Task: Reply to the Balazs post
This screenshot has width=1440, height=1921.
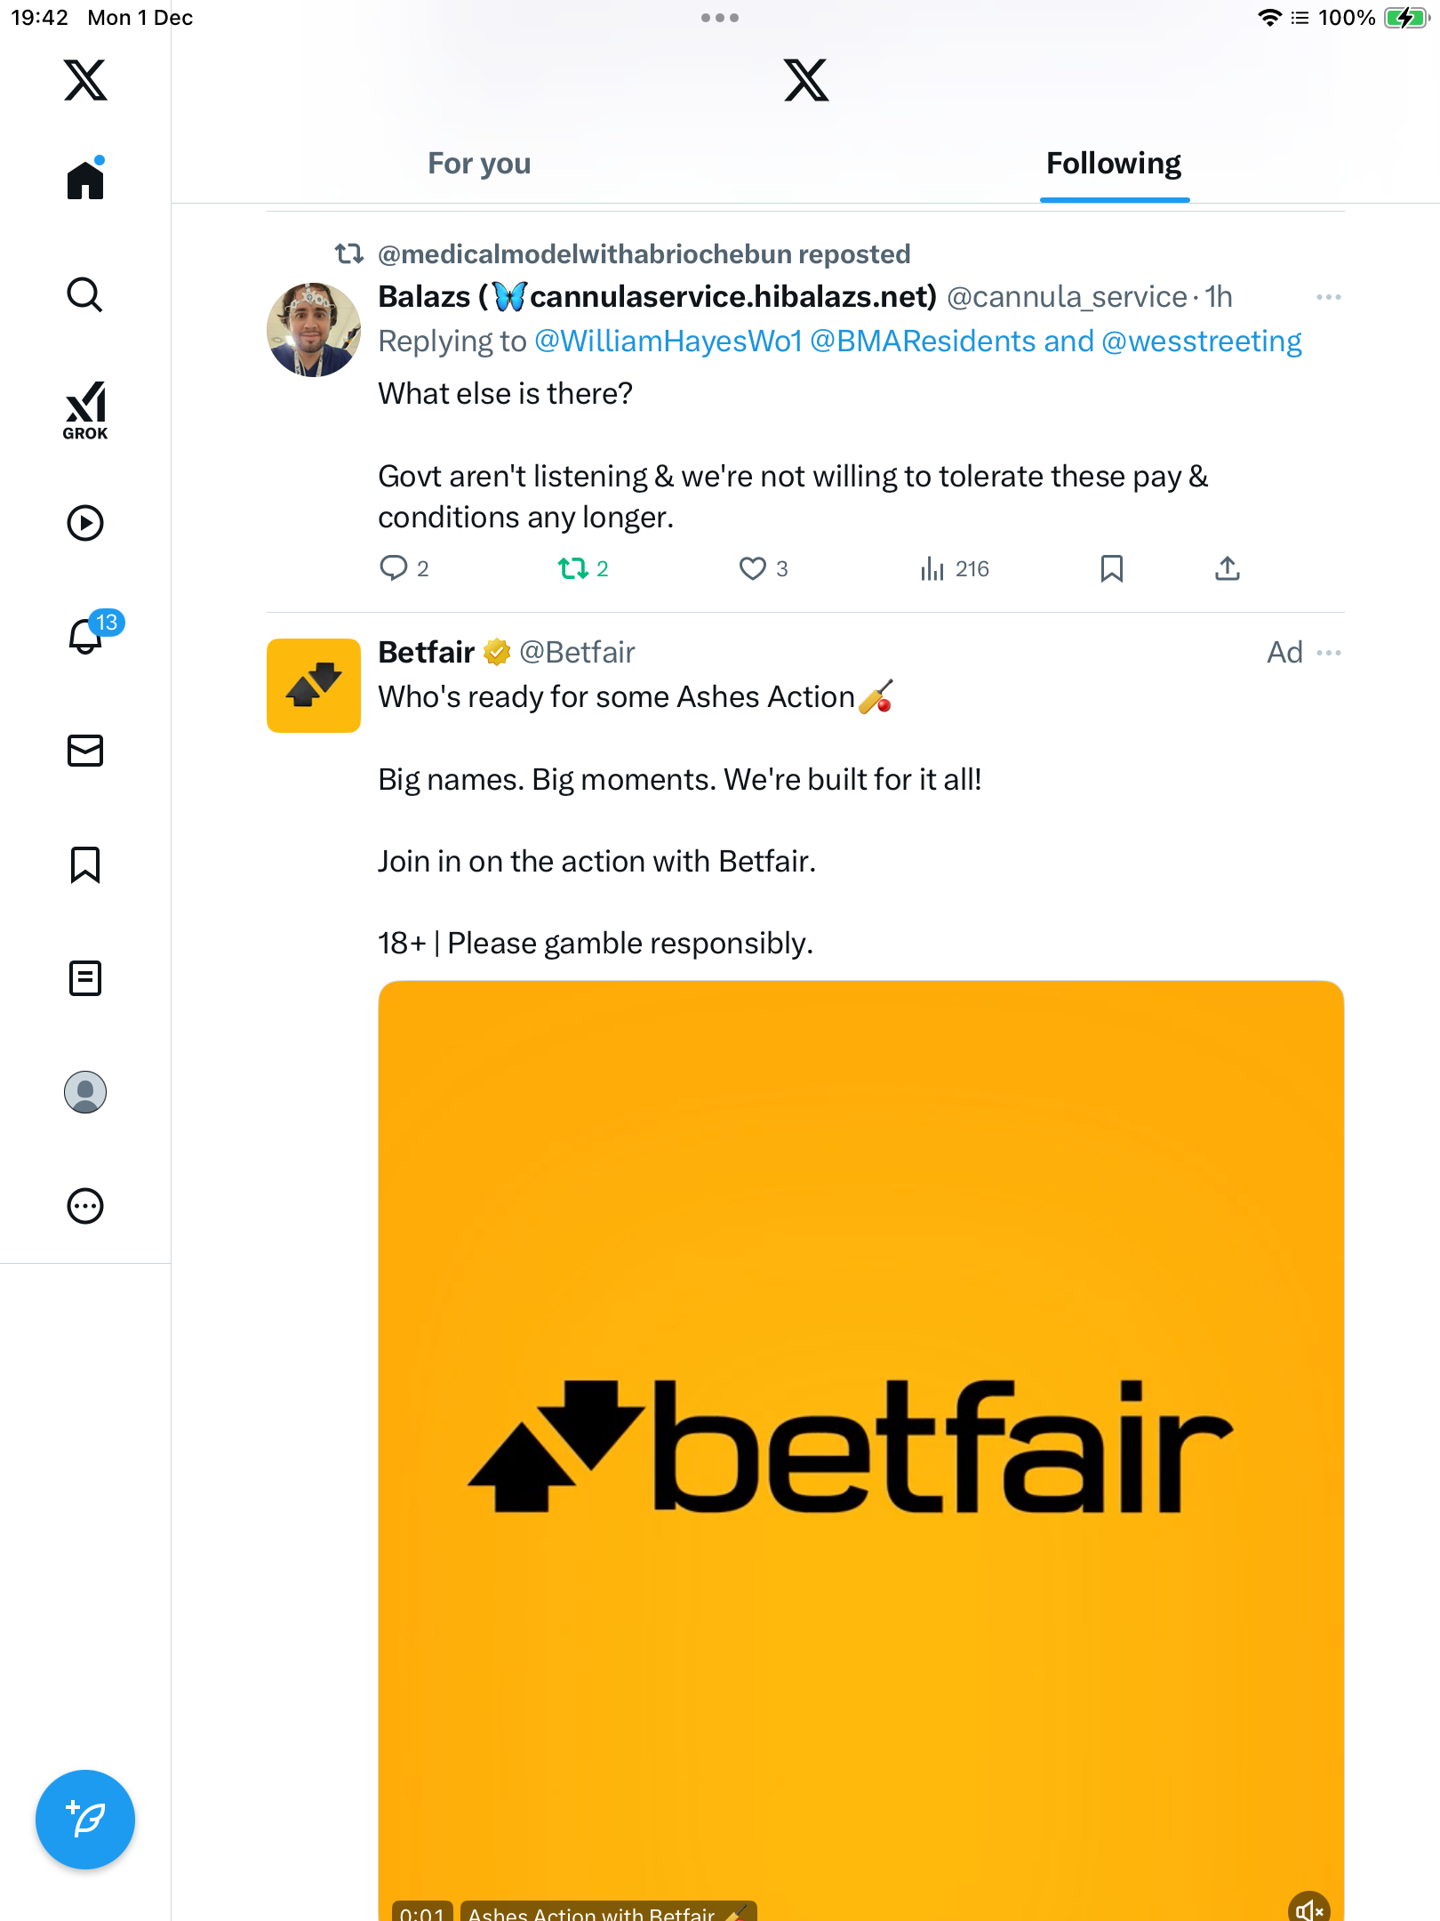Action: pyautogui.click(x=393, y=568)
